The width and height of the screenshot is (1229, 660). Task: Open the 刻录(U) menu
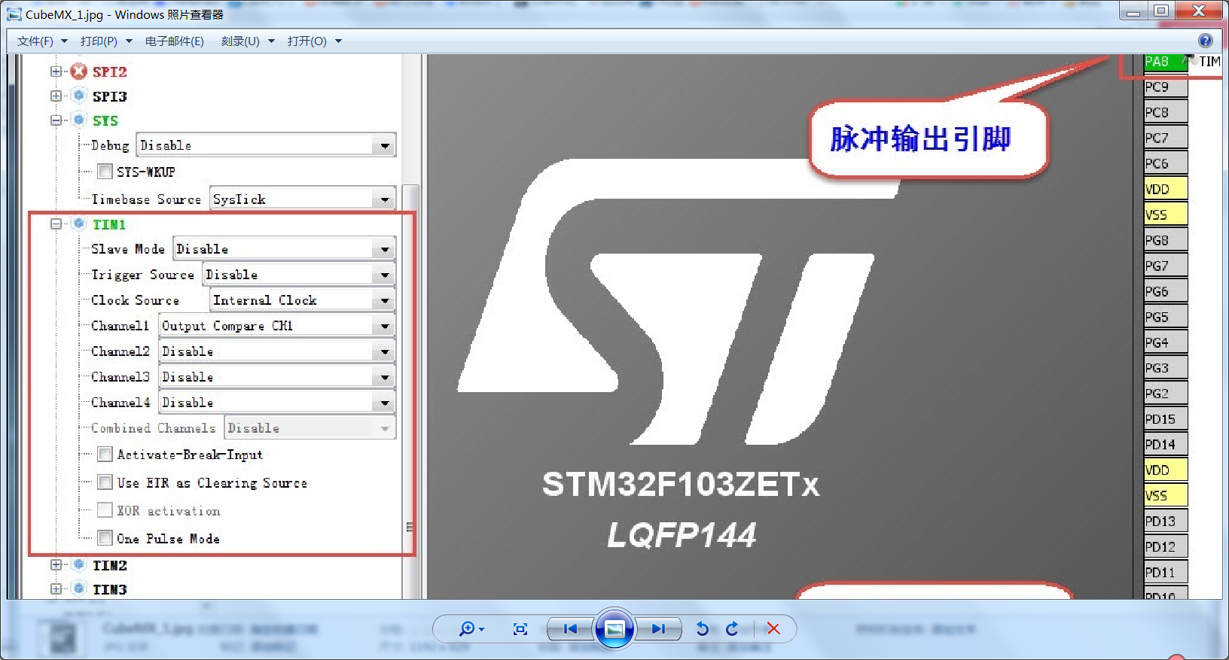coord(248,41)
